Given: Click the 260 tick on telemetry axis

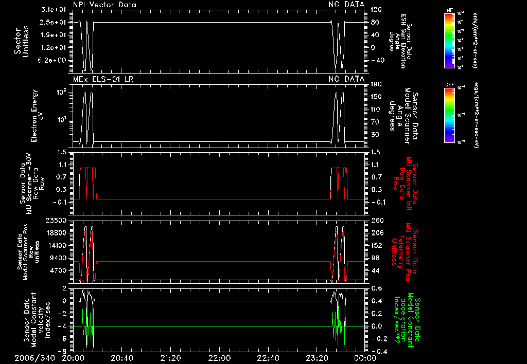Looking at the screenshot, I should [x=377, y=220].
